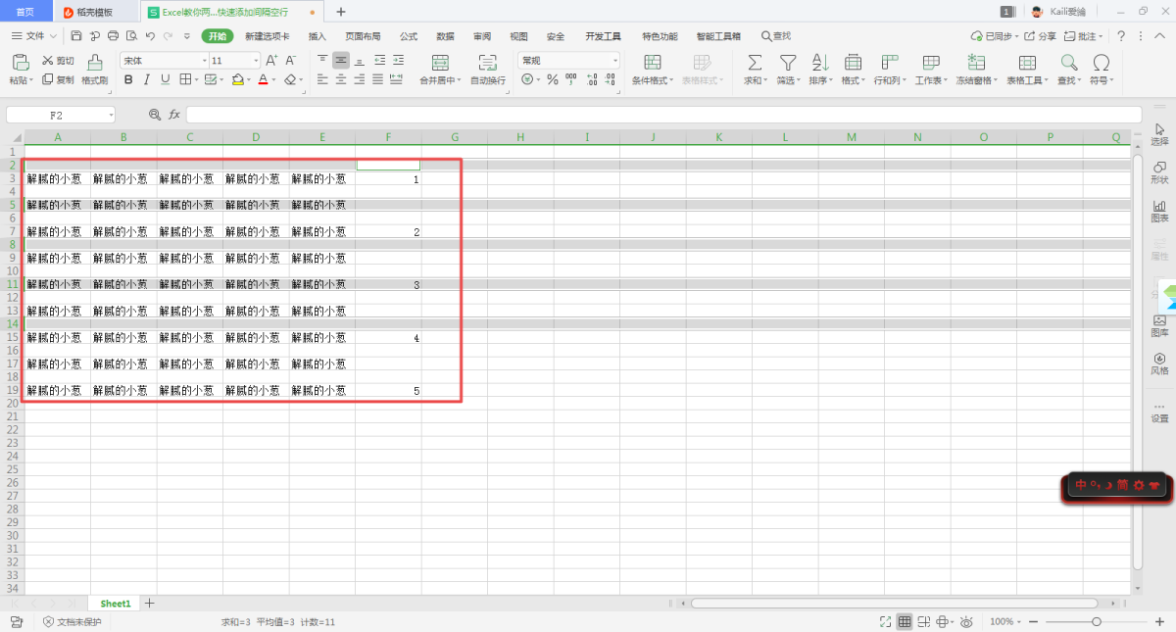Click the formula bar input field

coord(657,115)
